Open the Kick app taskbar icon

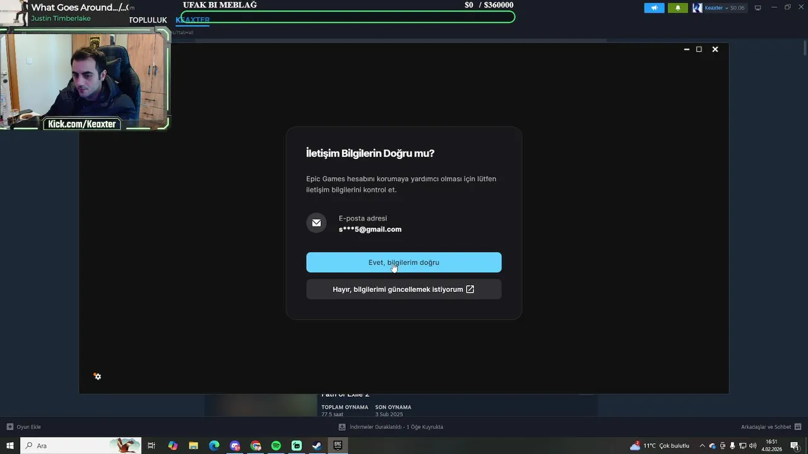297,446
